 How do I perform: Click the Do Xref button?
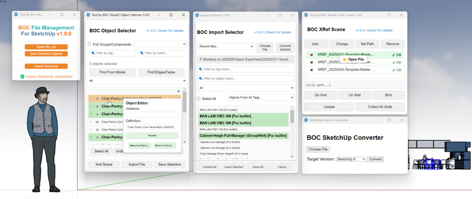click(321, 95)
